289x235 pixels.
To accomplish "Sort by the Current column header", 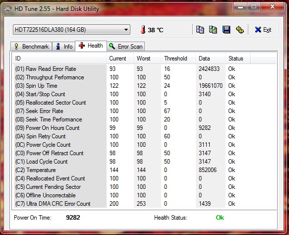I will tap(120, 59).
